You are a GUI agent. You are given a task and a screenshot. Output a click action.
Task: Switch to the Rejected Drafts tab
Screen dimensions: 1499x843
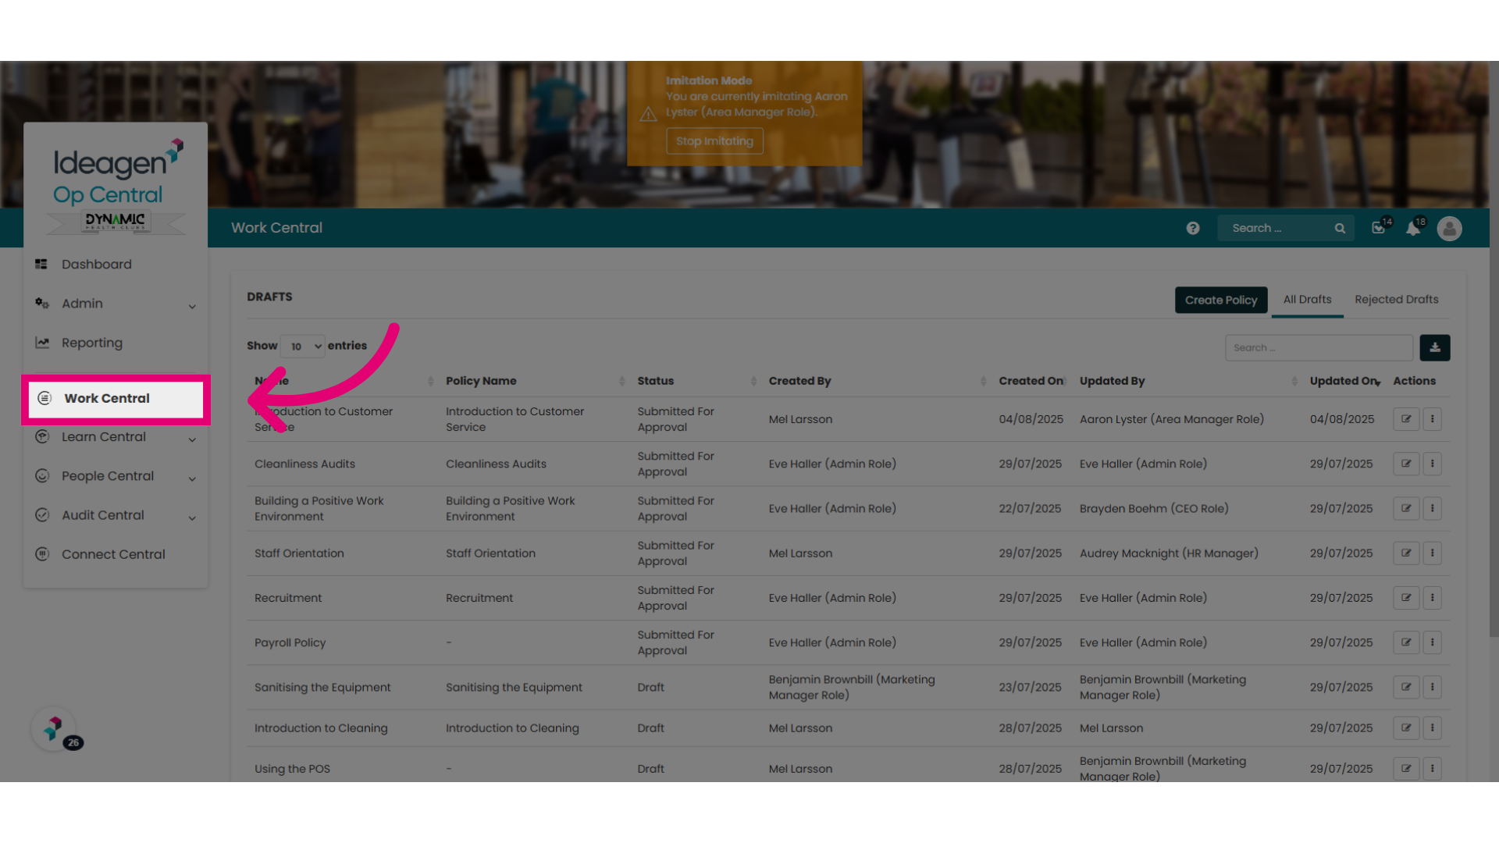1396,300
